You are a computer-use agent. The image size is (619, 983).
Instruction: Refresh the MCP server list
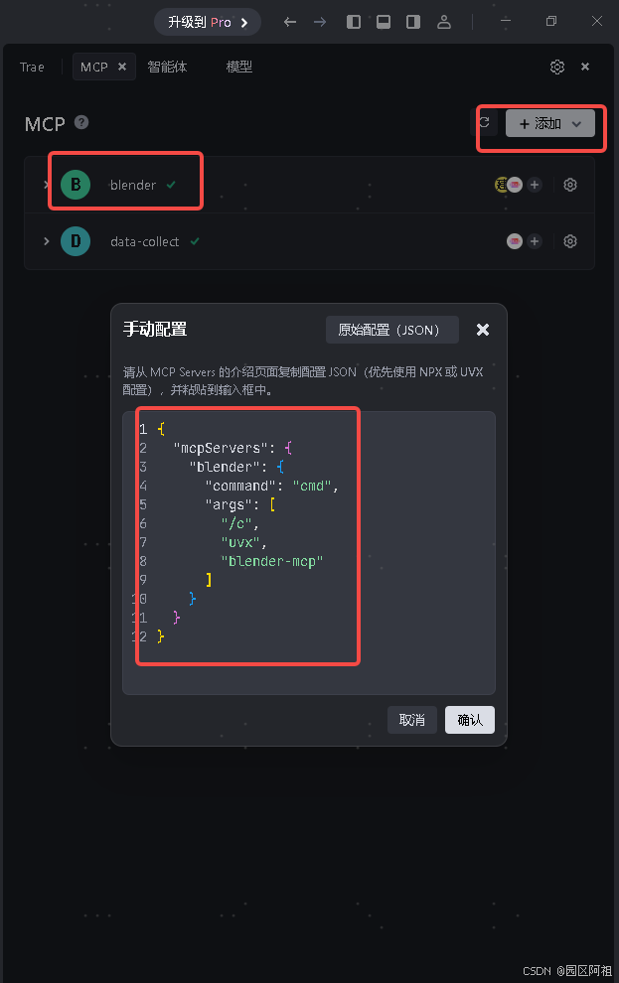pos(487,122)
